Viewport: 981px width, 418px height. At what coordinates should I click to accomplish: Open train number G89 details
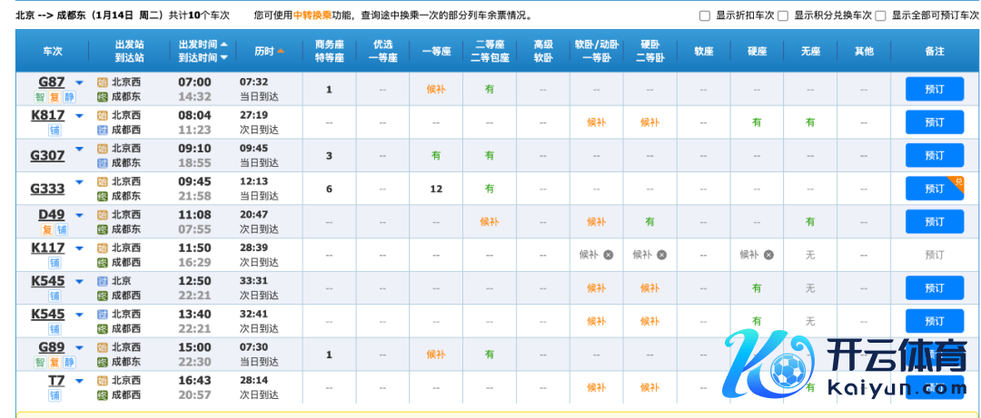(51, 347)
